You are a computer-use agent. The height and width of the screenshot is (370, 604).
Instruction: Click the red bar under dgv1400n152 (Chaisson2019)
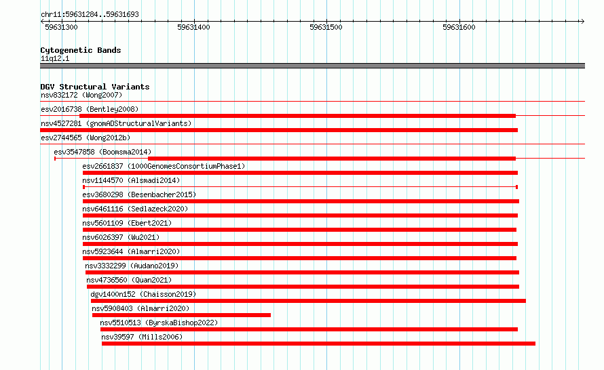[x=308, y=301]
